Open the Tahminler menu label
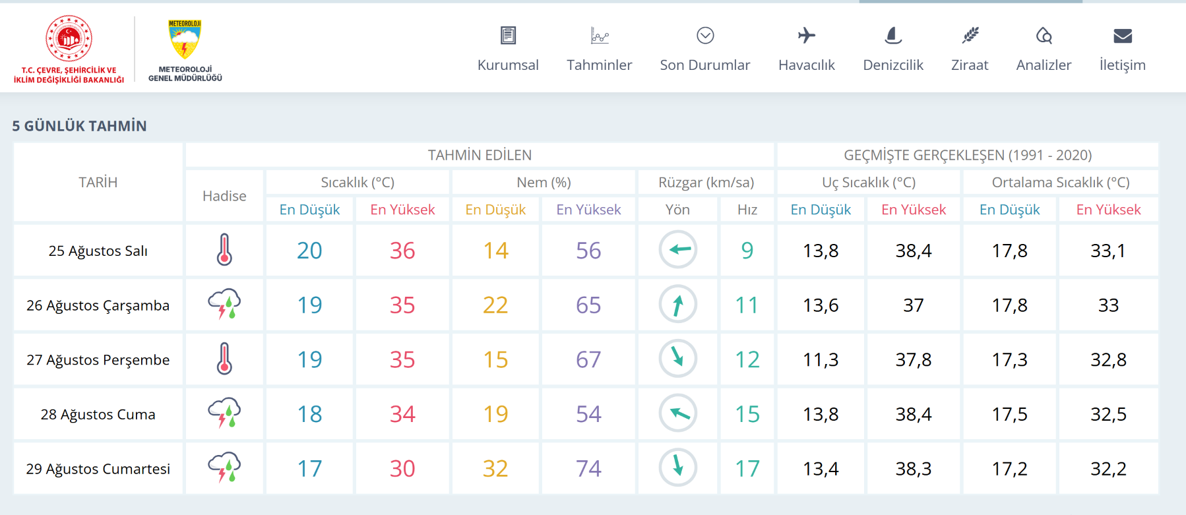The image size is (1186, 515). pyautogui.click(x=600, y=65)
